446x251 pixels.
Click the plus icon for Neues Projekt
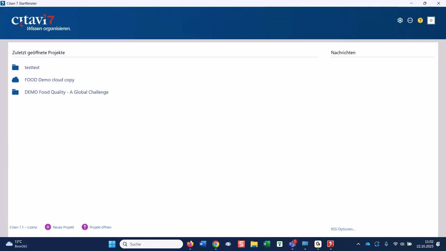[48, 227]
